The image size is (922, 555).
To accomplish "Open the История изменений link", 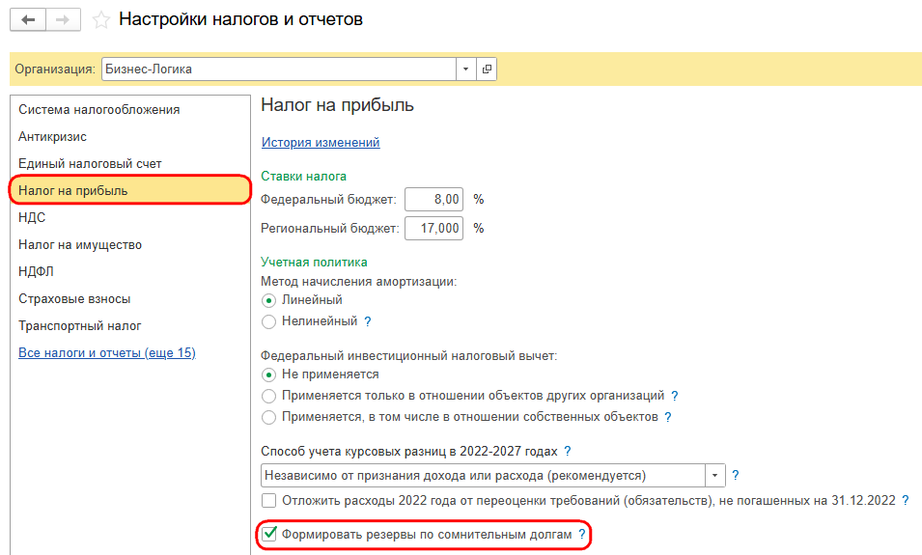I will coord(321,142).
